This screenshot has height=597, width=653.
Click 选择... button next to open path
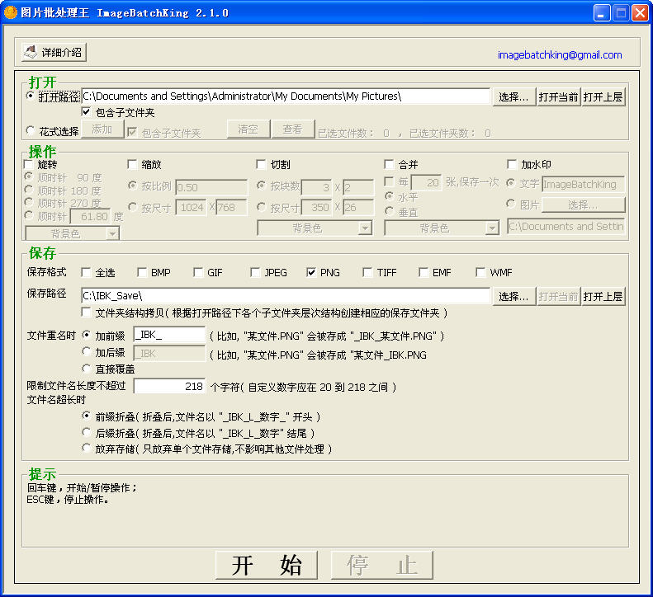514,96
